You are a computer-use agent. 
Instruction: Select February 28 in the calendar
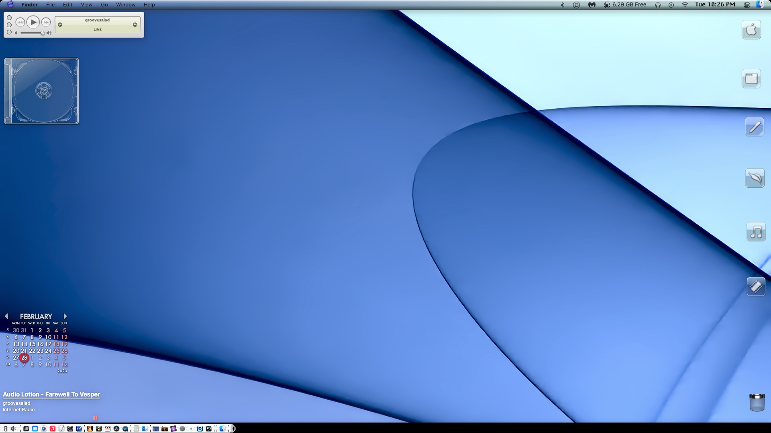[x=24, y=358]
